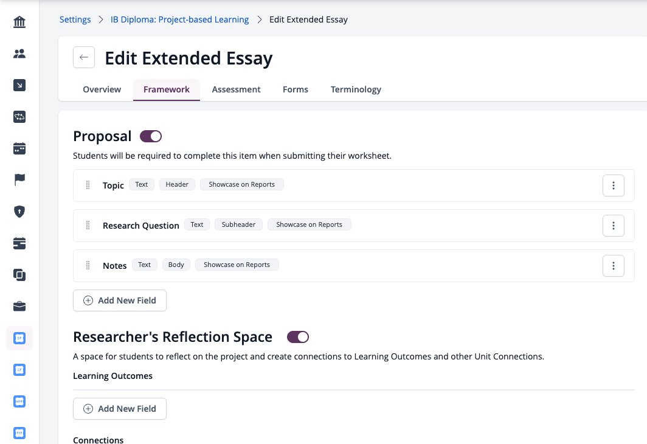
Task: Turn off Researcher's Reflection Space toggle
Action: [298, 337]
